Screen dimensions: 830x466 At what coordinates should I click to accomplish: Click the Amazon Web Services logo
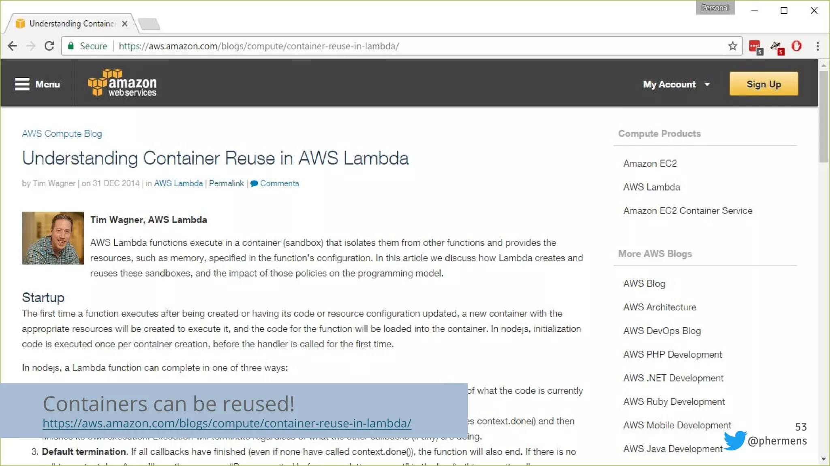point(122,83)
